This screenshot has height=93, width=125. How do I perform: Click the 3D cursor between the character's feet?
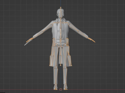point(61,89)
